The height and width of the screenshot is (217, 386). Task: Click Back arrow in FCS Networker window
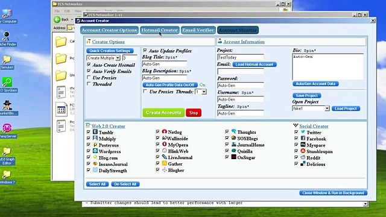(57, 19)
